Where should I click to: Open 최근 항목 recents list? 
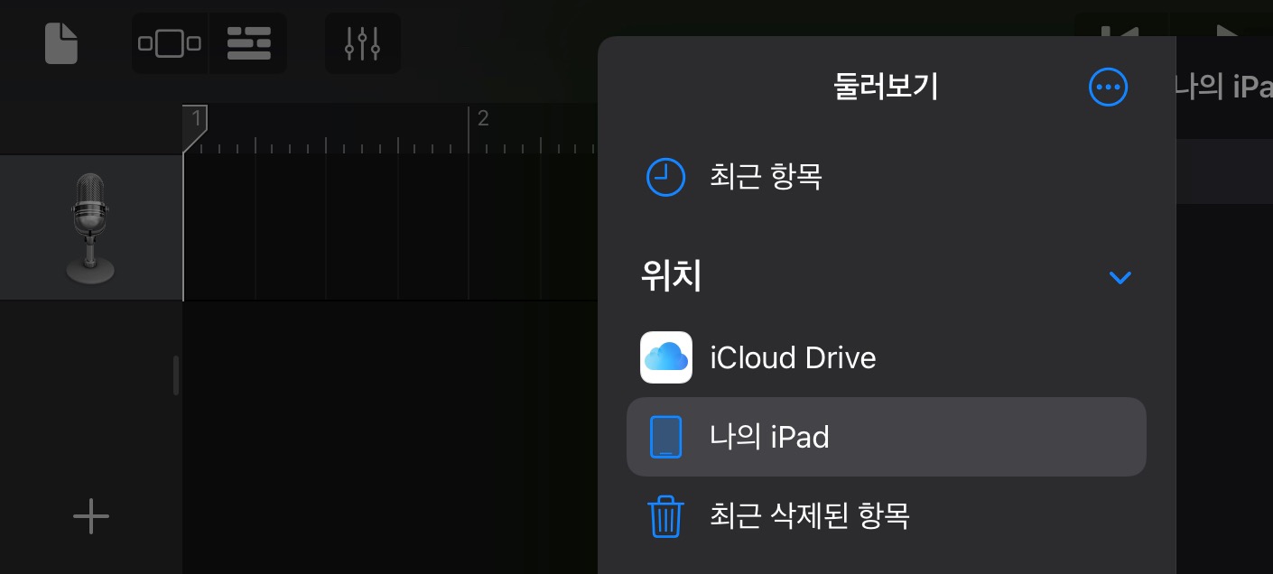click(x=886, y=177)
